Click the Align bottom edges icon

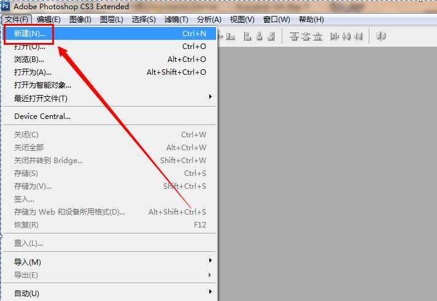point(231,36)
